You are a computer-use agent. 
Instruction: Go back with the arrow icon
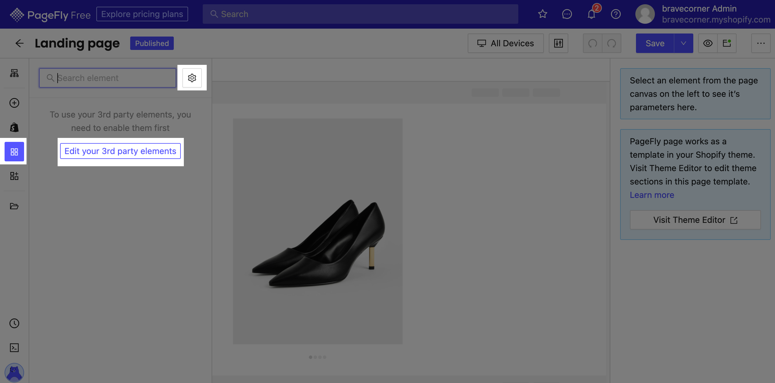coord(19,43)
